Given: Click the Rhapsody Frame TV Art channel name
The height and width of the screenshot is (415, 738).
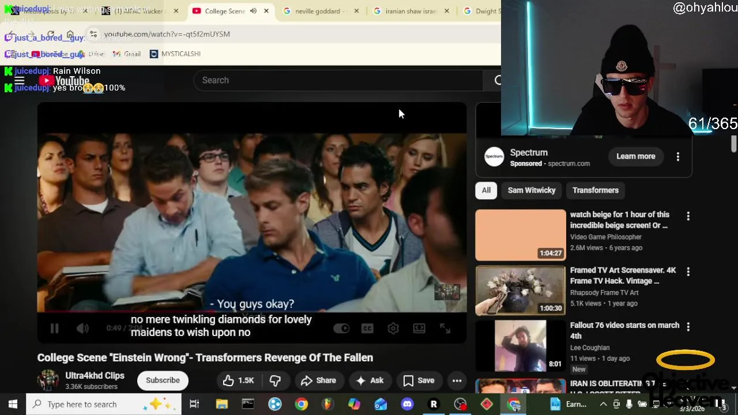Looking at the screenshot, I should click(x=604, y=292).
